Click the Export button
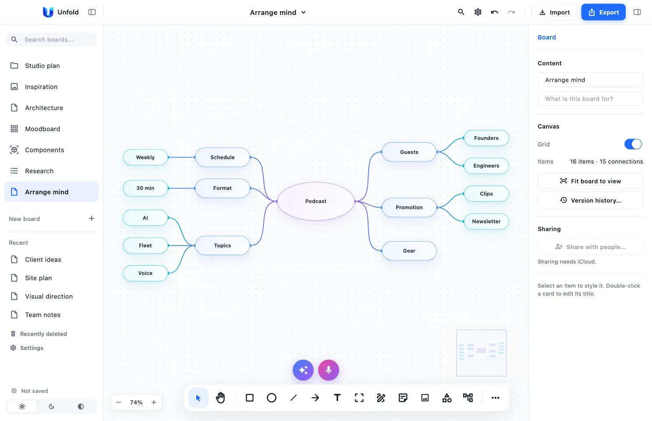The height and width of the screenshot is (421, 652). 603,12
